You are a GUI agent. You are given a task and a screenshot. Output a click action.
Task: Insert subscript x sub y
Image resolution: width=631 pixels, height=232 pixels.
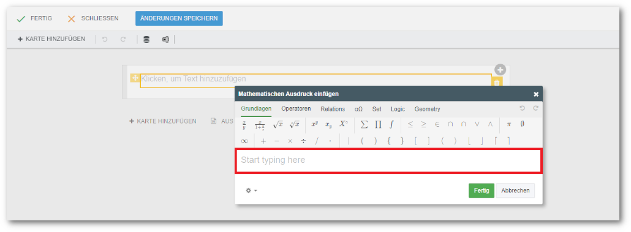point(329,124)
